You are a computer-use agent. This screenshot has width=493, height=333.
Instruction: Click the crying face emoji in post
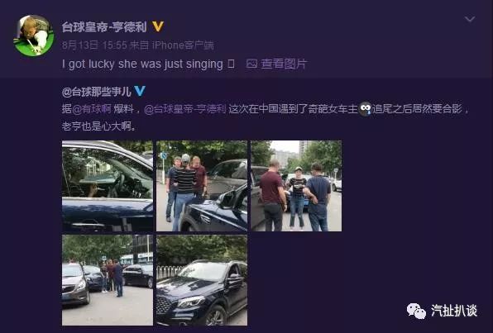click(x=365, y=109)
